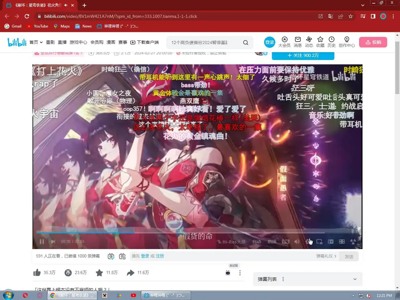This screenshot has height=300, width=400.
Task: Open Chrome media control icon
Action: 363,16
